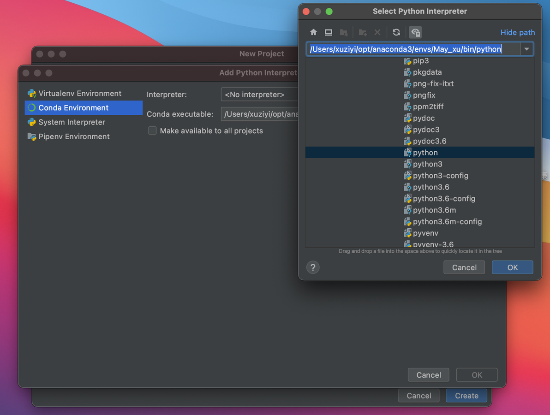Image resolution: width=550 pixels, height=415 pixels.
Task: Select Pipenv Environment in sidebar
Action: click(84, 136)
